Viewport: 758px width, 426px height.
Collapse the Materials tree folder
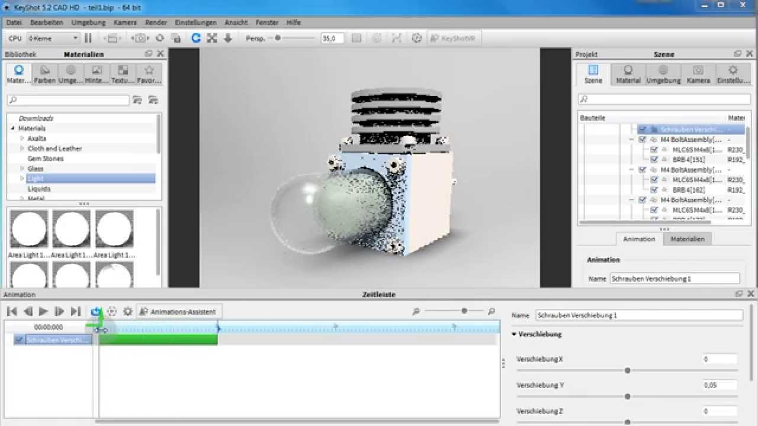[12, 128]
